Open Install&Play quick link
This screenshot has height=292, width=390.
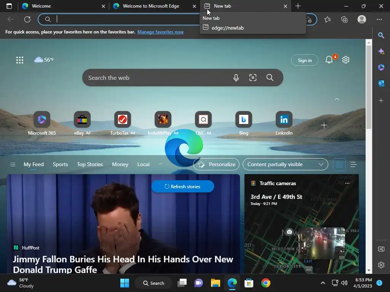(163, 124)
